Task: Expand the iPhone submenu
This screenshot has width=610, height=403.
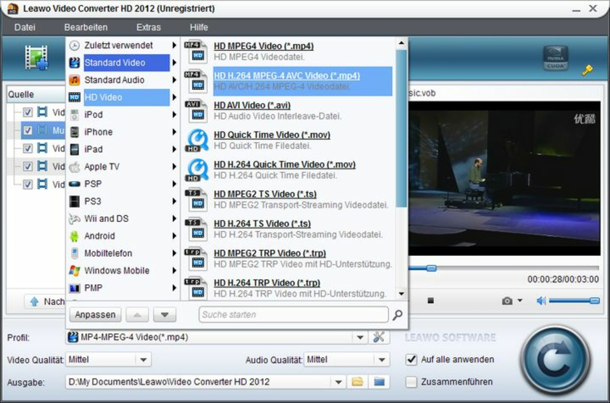Action: coord(174,132)
